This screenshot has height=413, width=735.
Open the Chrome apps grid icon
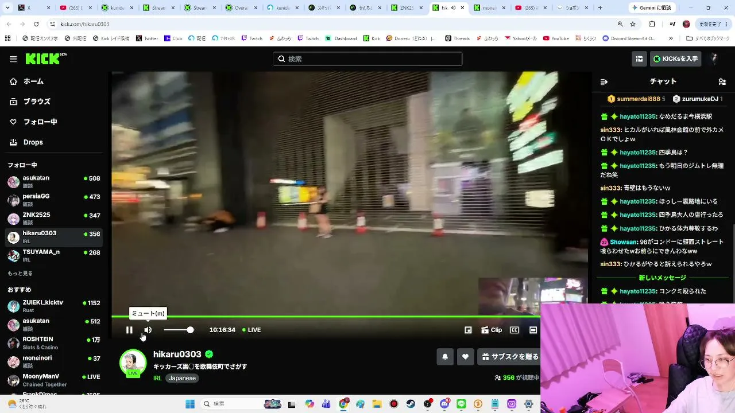7,38
